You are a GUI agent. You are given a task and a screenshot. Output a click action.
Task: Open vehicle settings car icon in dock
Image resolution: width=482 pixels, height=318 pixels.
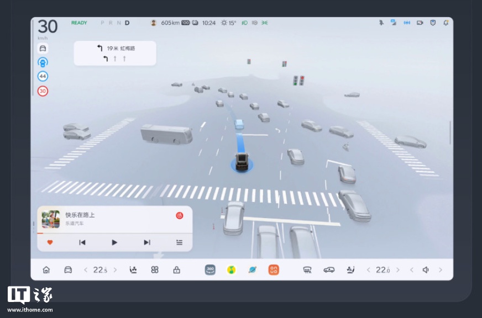pos(68,270)
